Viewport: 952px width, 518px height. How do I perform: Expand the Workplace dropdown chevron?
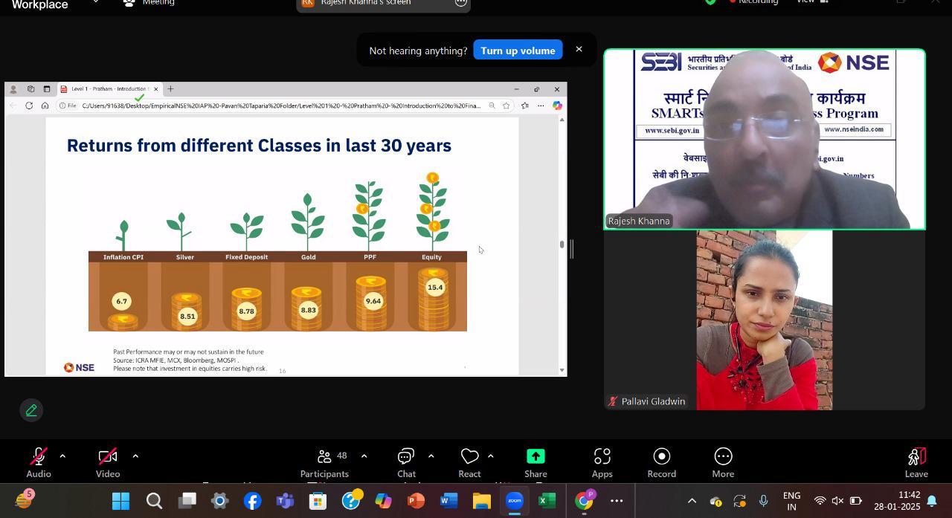coord(95,2)
